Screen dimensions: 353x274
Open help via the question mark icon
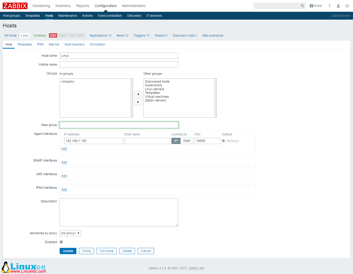329,5
